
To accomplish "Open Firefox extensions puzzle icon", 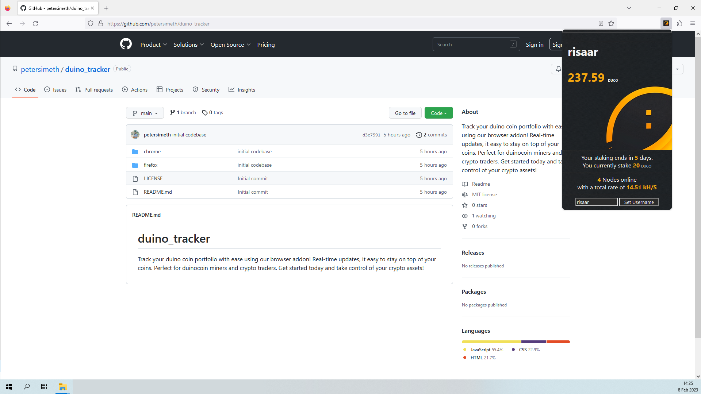I will coord(679,23).
